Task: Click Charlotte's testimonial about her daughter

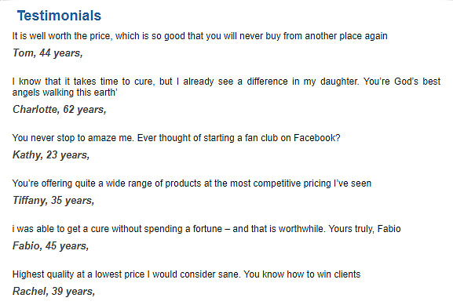Action: tap(226, 87)
